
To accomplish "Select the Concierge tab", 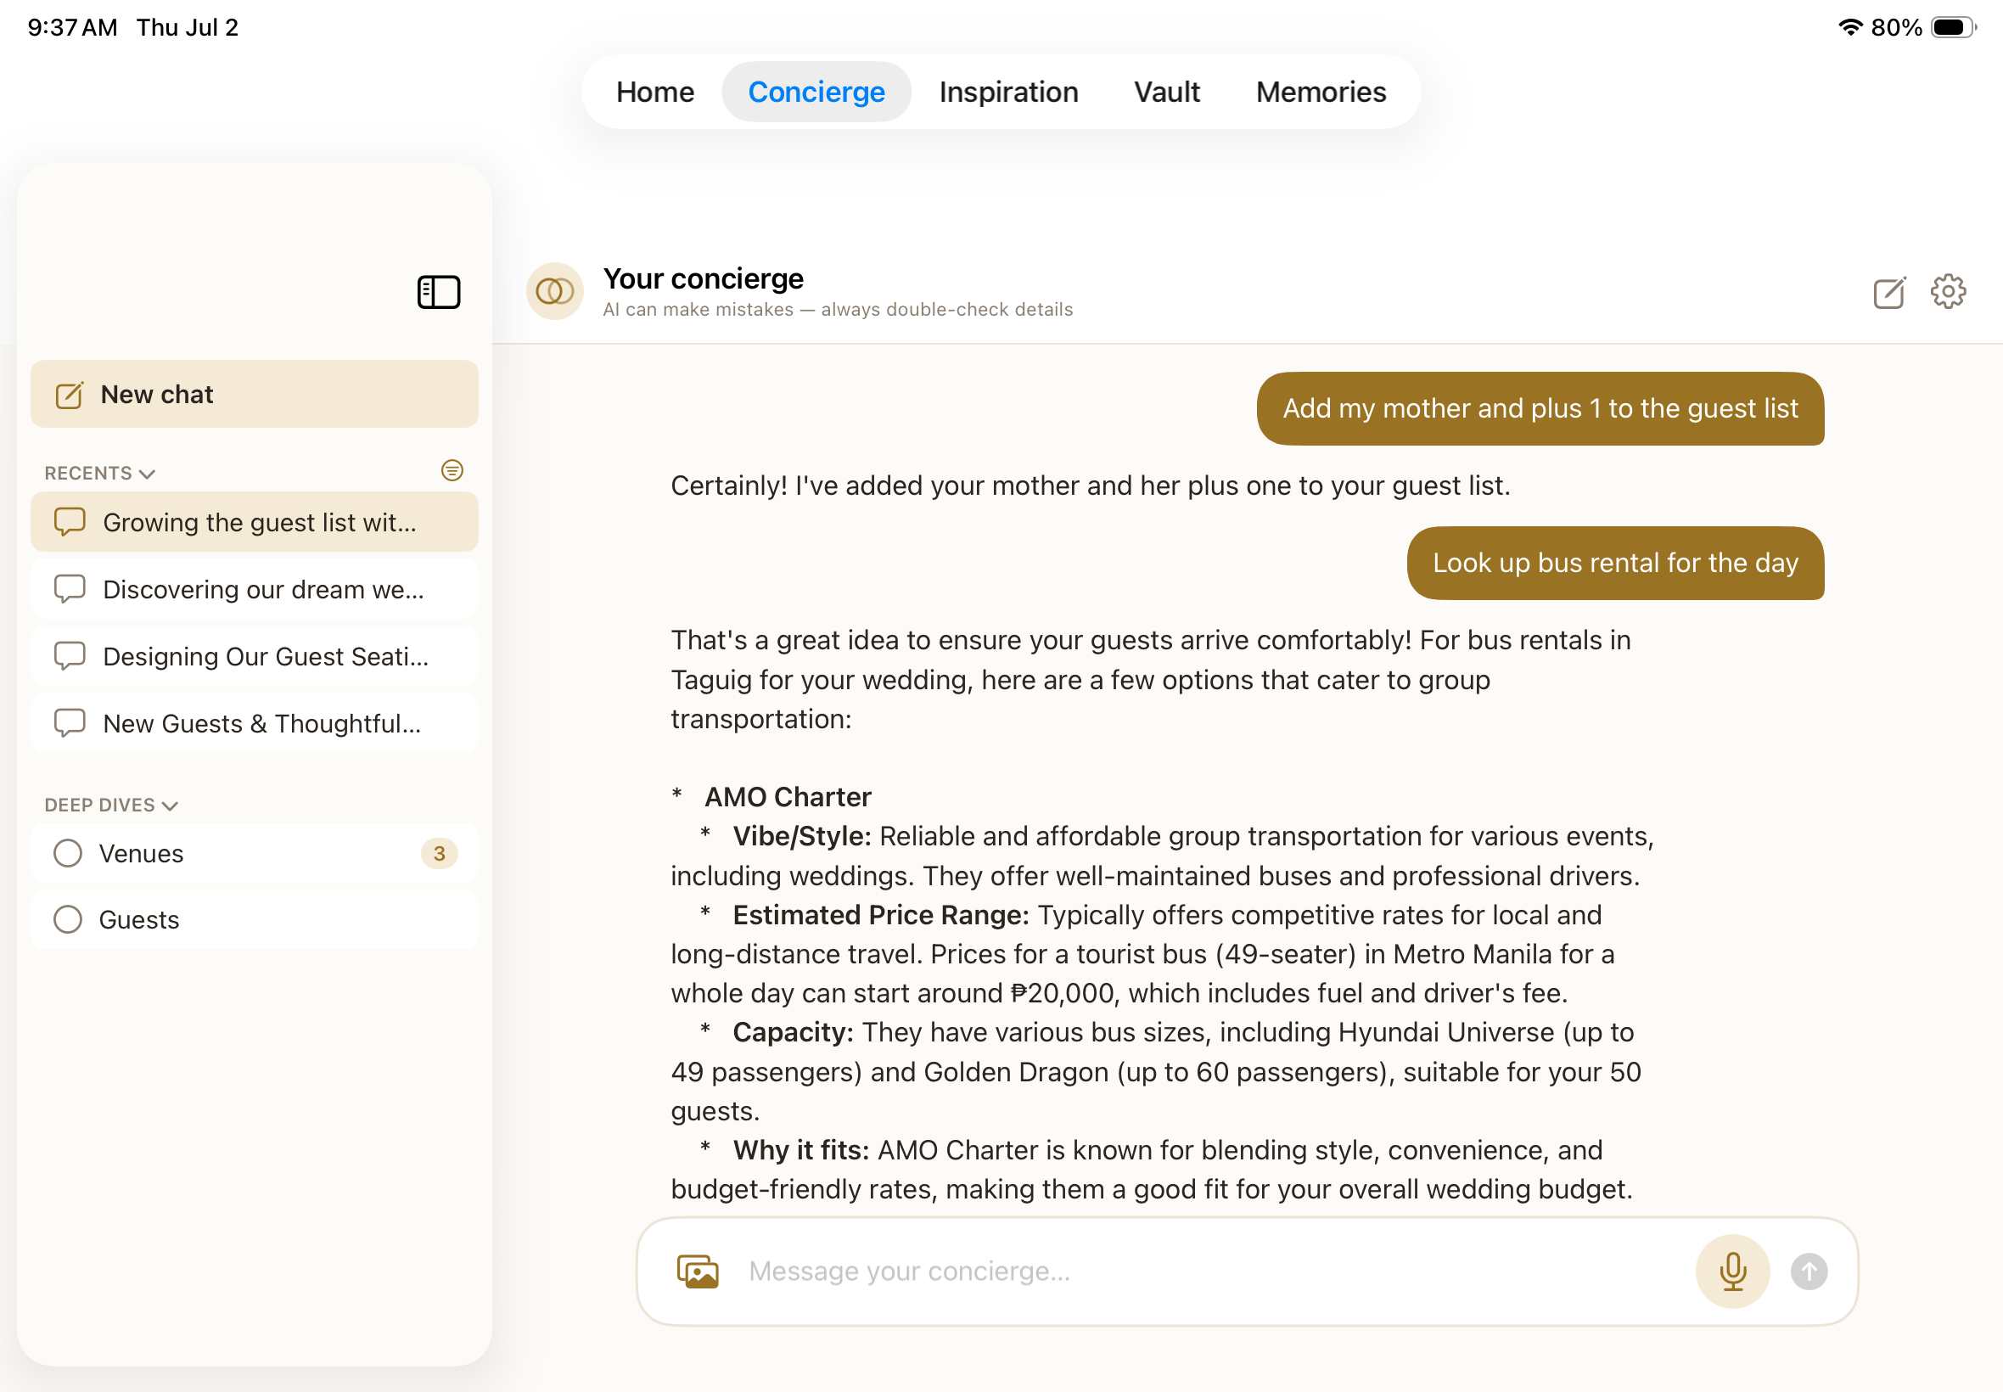I will 816,92.
